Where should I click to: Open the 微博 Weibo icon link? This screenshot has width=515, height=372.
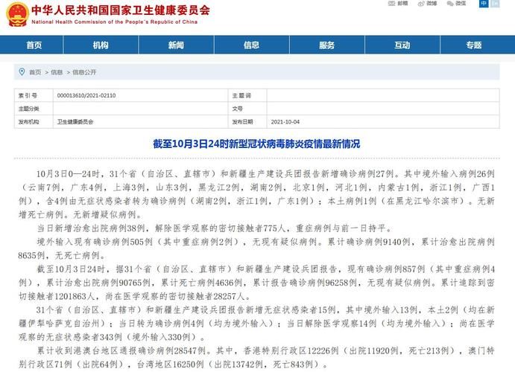427,4
